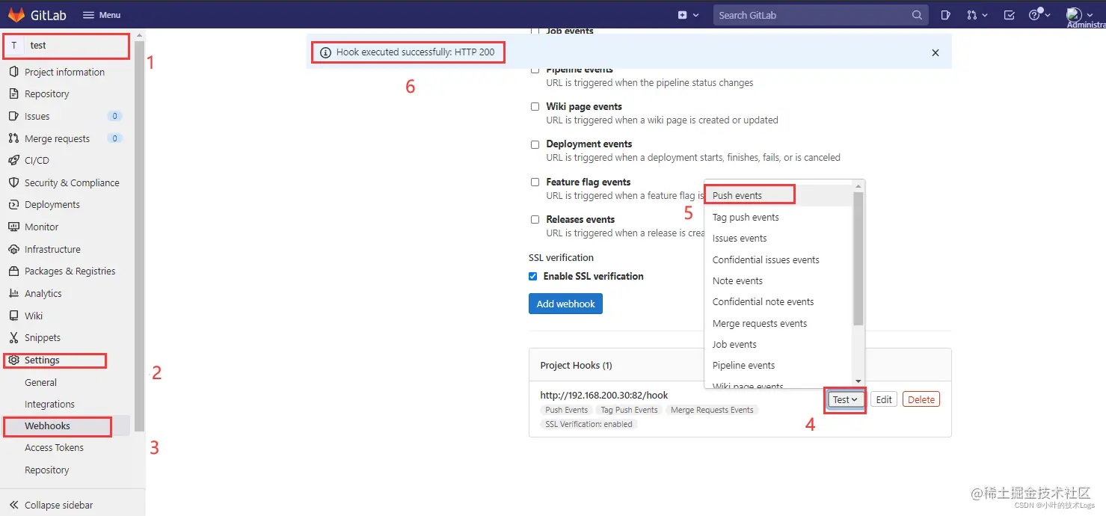Image resolution: width=1106 pixels, height=516 pixels.
Task: Open the hamburger Menu button
Action: [x=101, y=15]
